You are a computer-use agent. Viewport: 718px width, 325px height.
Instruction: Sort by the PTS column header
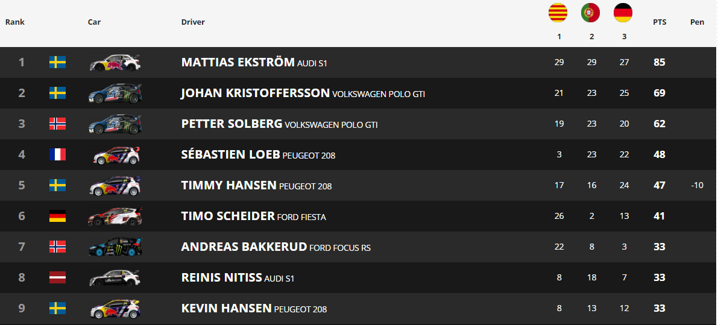click(660, 22)
